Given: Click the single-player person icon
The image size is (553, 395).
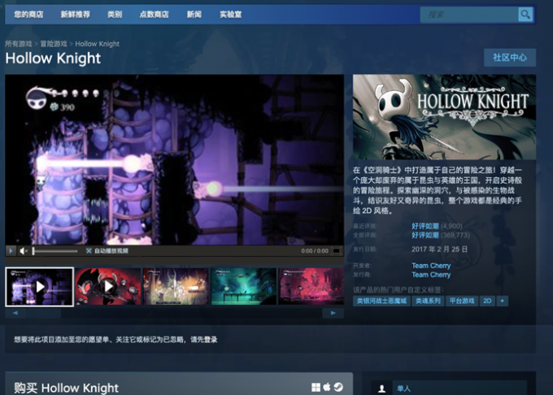Looking at the screenshot, I should pyautogui.click(x=381, y=388).
